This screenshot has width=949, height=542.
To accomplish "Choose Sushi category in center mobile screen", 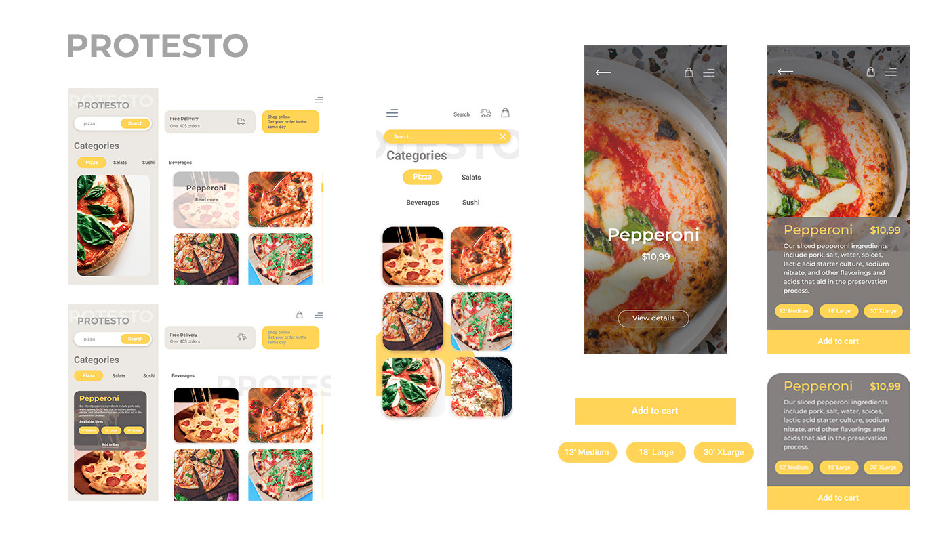I will tap(471, 203).
